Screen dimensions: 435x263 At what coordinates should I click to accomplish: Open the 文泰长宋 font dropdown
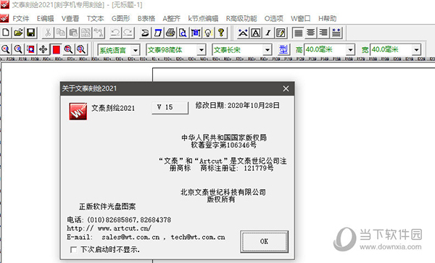(267, 50)
